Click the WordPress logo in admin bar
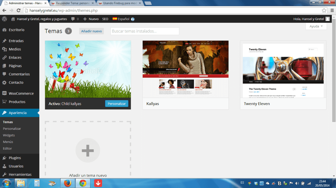This screenshot has width=336, height=188. click(5, 19)
